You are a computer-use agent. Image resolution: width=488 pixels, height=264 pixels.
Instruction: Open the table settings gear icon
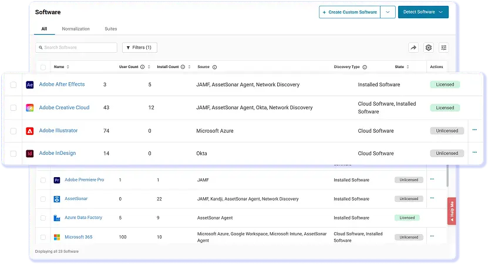tap(429, 48)
